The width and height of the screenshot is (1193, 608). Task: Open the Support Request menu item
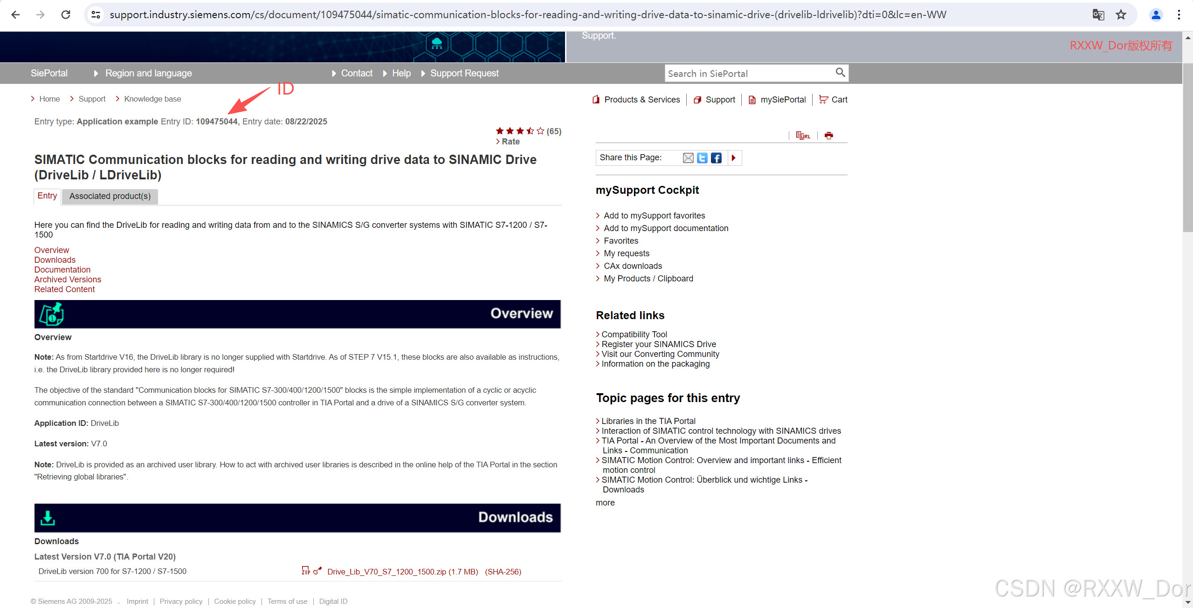[464, 73]
